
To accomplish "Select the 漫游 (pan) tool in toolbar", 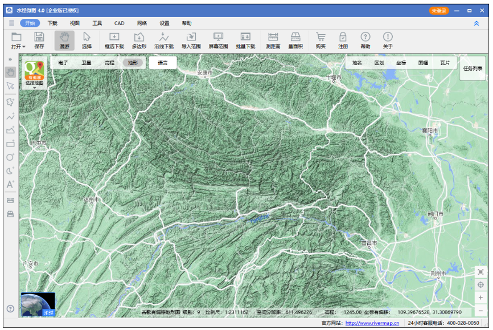I will [64, 40].
